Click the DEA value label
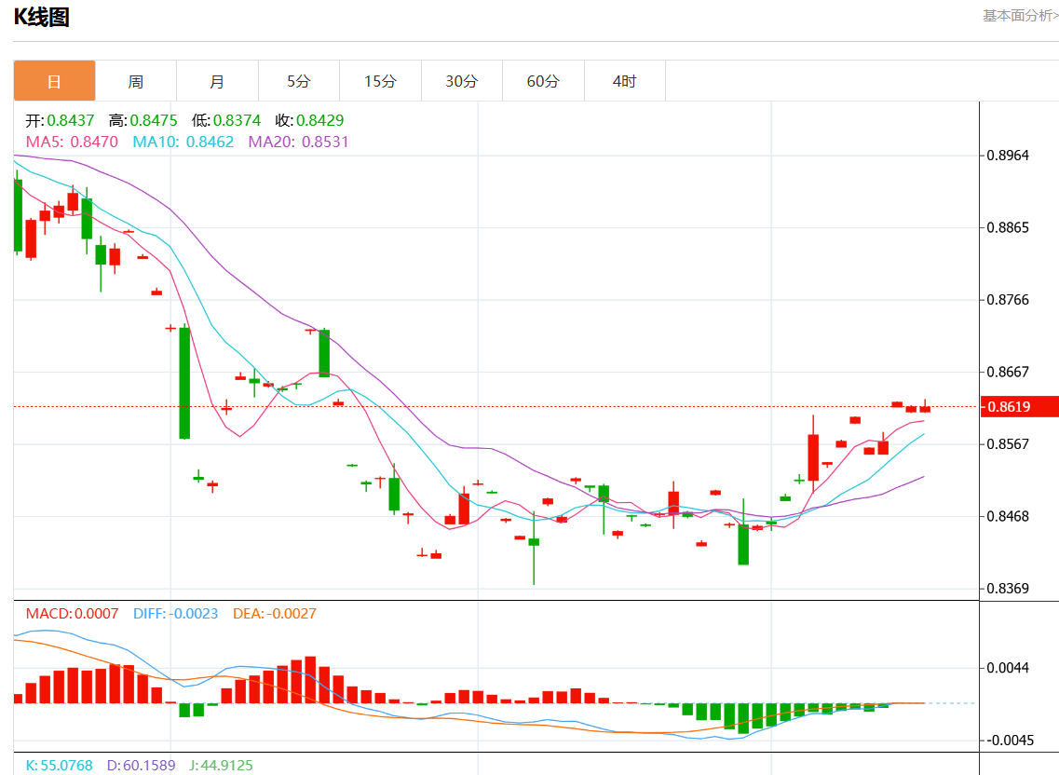 pyautogui.click(x=274, y=614)
